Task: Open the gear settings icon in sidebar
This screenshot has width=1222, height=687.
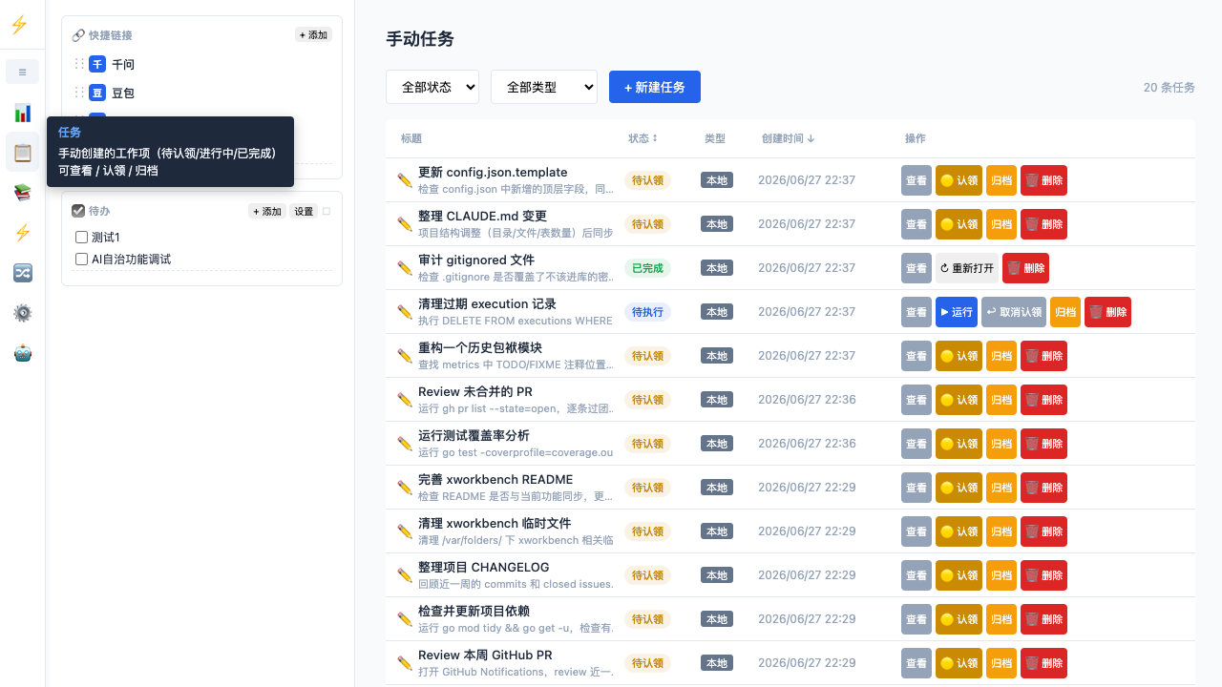Action: pos(23,313)
